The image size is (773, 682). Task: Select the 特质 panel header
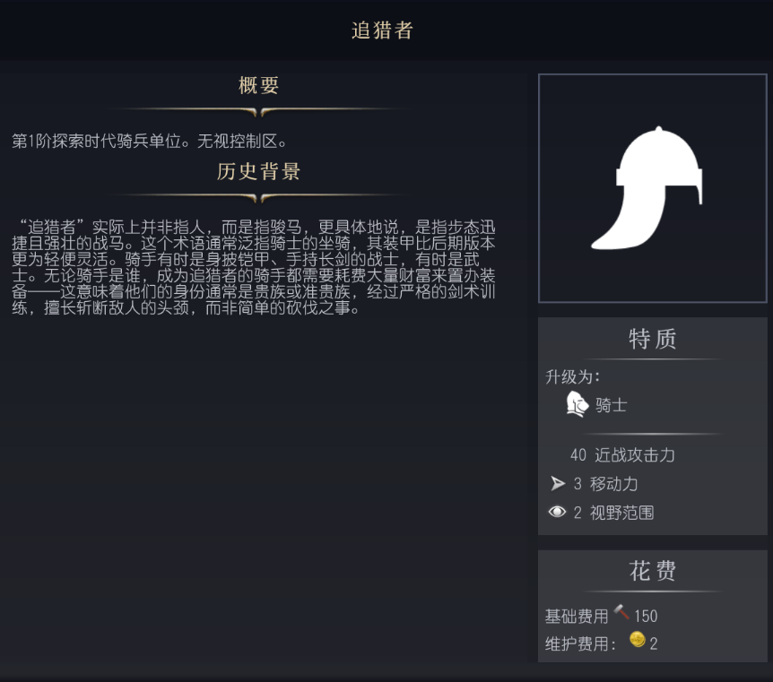click(652, 340)
